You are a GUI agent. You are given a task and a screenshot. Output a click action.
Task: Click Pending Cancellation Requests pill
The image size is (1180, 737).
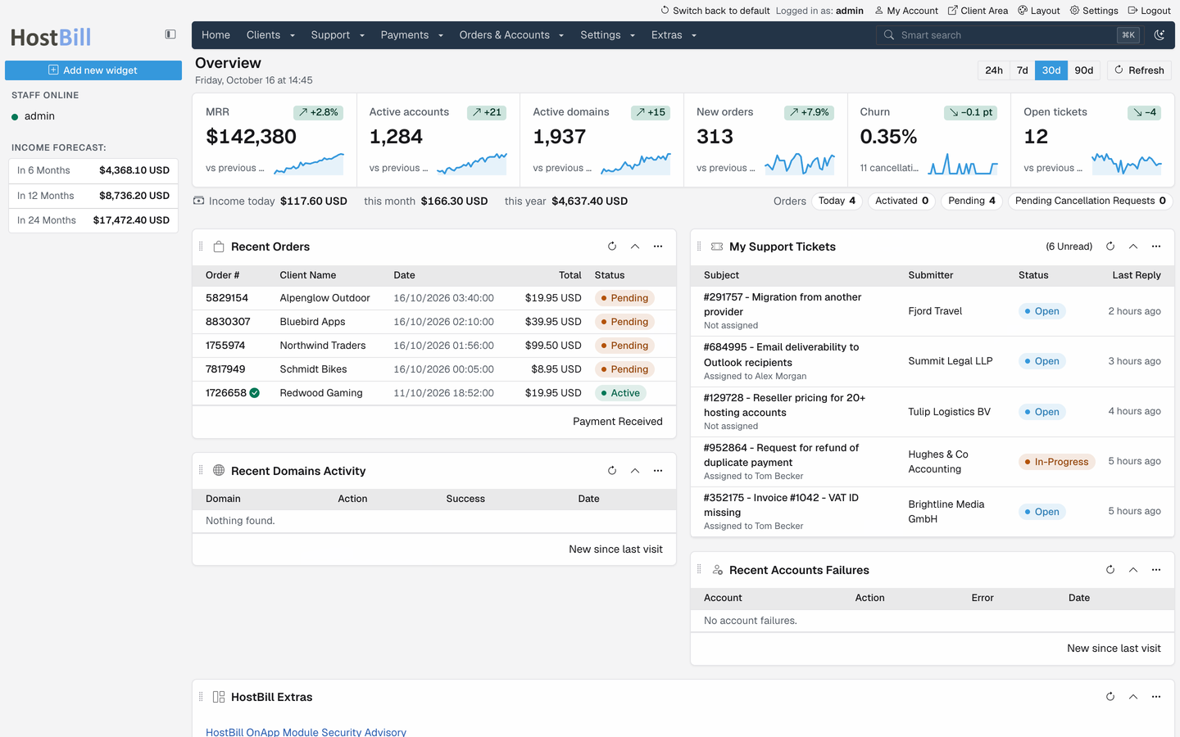1090,201
